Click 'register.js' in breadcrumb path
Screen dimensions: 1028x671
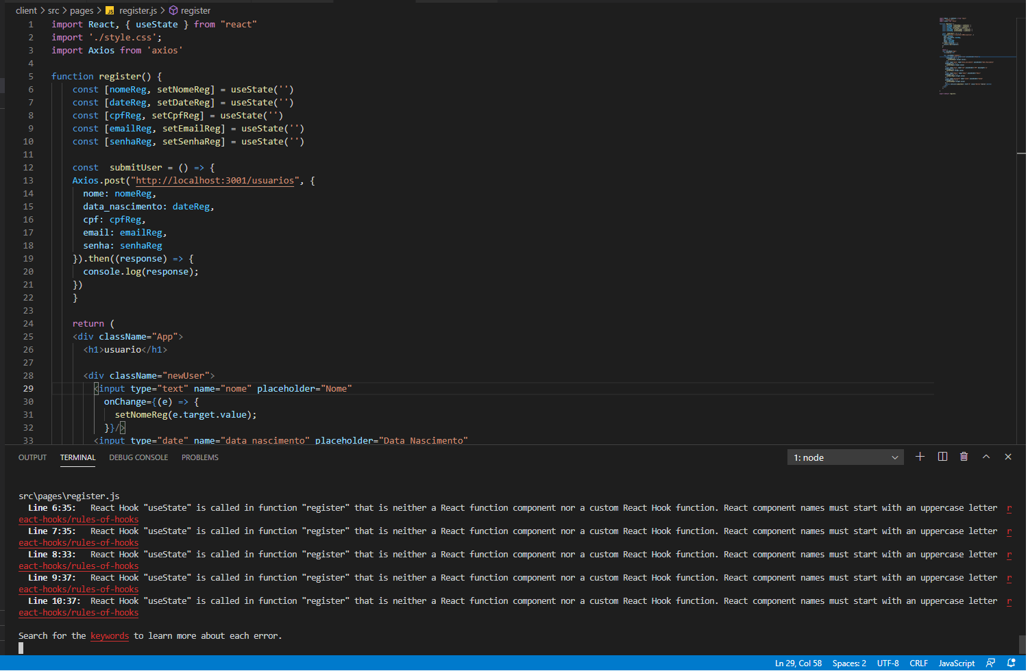[x=138, y=10]
